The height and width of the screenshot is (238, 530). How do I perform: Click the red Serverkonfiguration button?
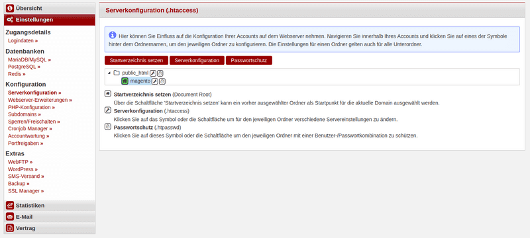pos(197,60)
